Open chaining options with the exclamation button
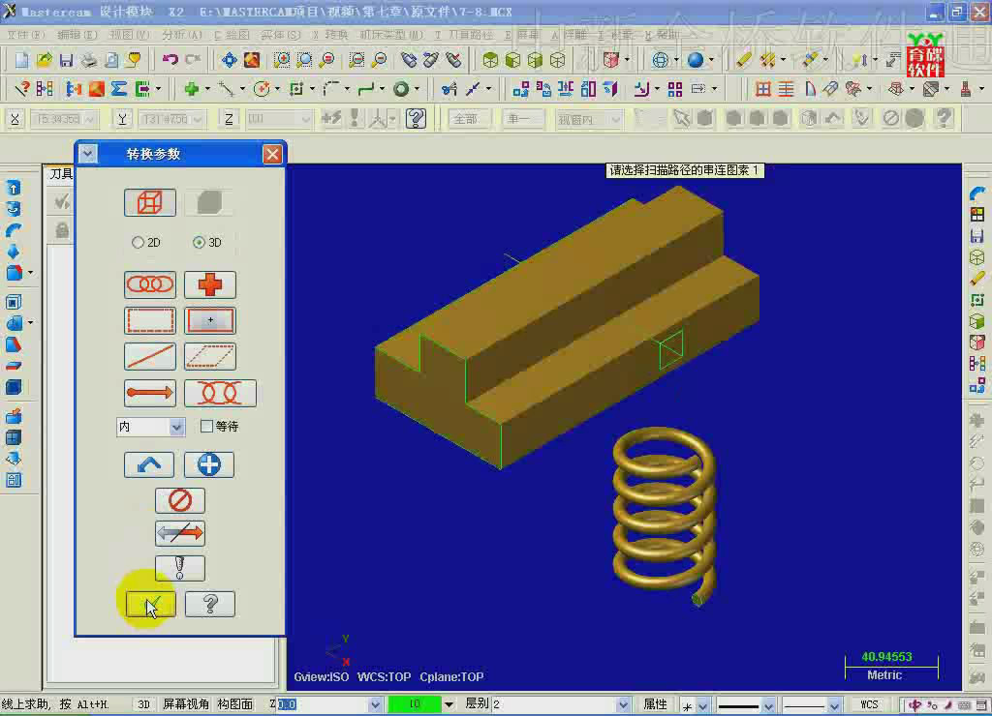The height and width of the screenshot is (716, 992). coord(179,568)
